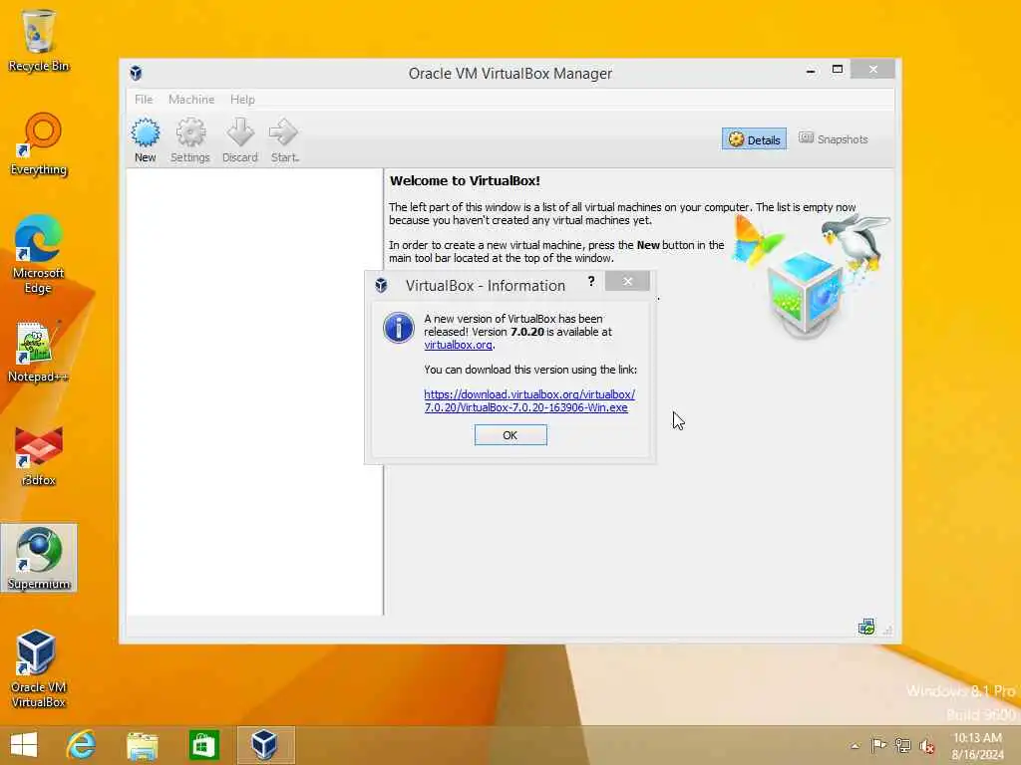Click the Welcome to VirtualBox! heading
The height and width of the screenshot is (765, 1021).
tap(465, 181)
